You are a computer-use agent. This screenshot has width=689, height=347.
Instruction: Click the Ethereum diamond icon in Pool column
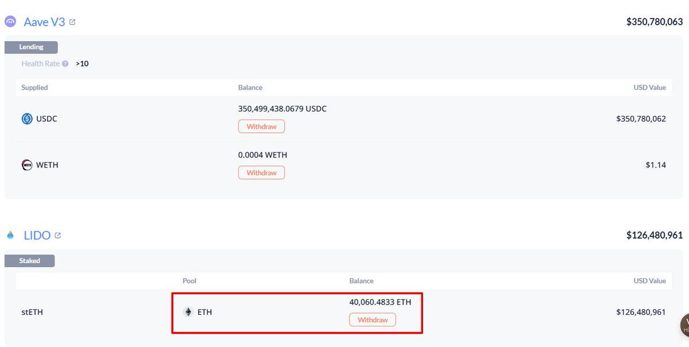[x=188, y=313]
